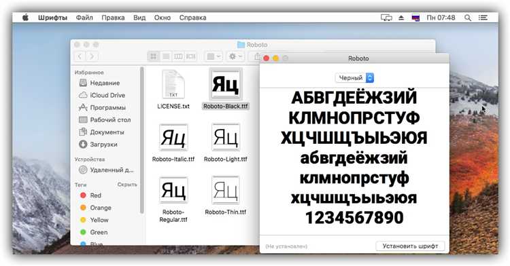Switch Finder to list view
This screenshot has width=510, height=266.
click(x=166, y=56)
